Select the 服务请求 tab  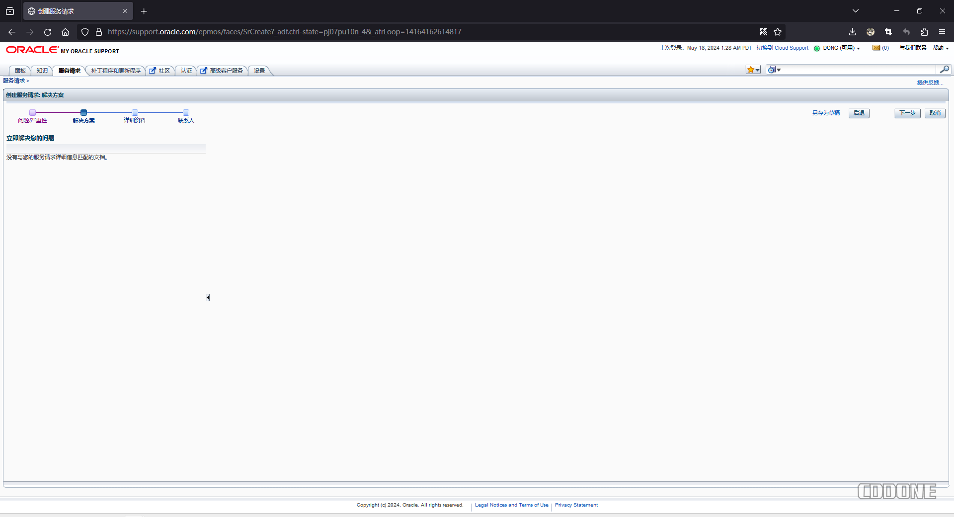pyautogui.click(x=70, y=71)
